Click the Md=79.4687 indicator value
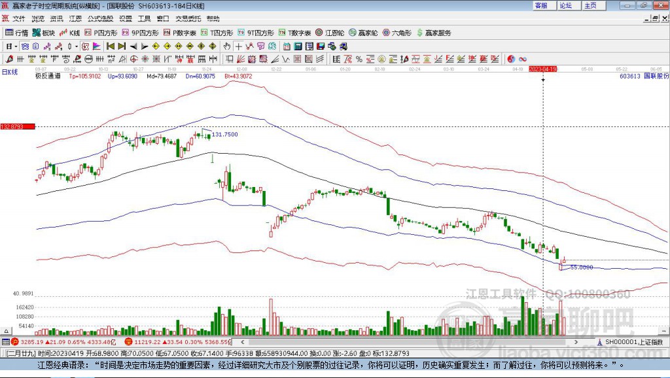670x378 pixels. tap(162, 76)
